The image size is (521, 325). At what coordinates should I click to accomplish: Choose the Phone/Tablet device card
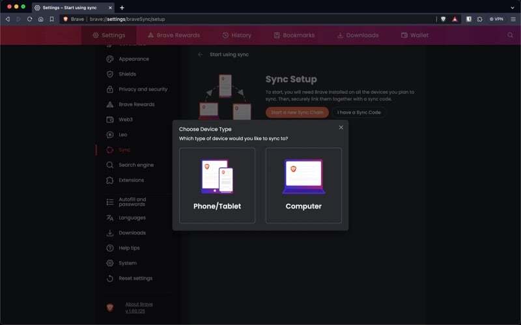point(217,185)
